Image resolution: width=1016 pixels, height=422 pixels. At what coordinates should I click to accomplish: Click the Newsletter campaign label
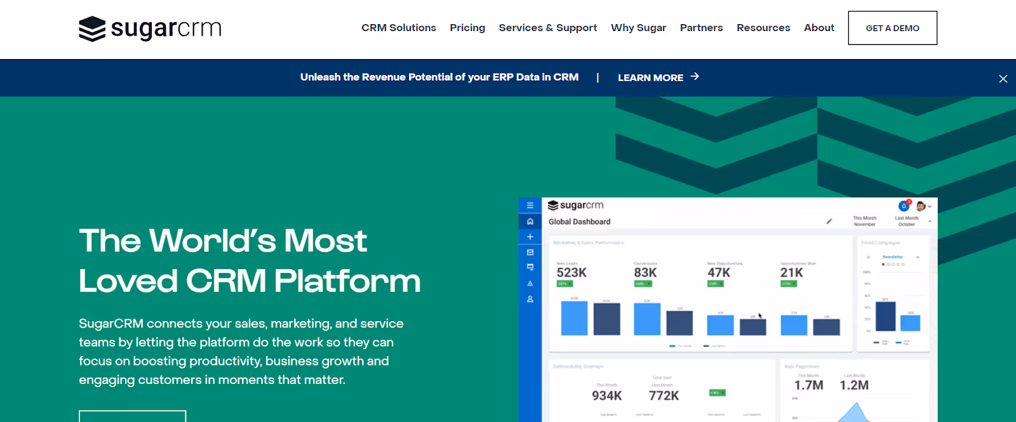point(893,257)
